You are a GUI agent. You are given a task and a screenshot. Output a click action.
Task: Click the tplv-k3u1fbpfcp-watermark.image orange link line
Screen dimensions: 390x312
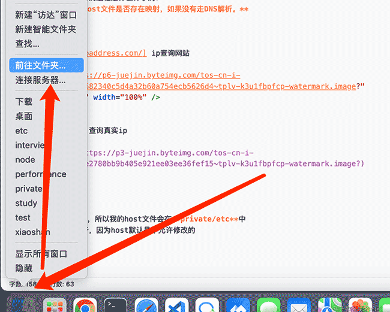coord(221,86)
